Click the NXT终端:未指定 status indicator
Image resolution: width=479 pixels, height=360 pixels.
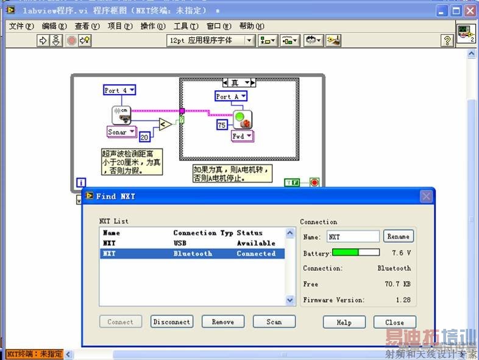[35, 354]
